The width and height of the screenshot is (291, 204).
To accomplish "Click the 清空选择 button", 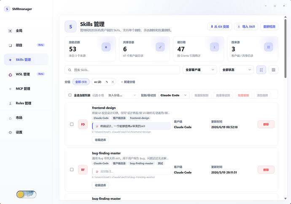I will 262,95.
